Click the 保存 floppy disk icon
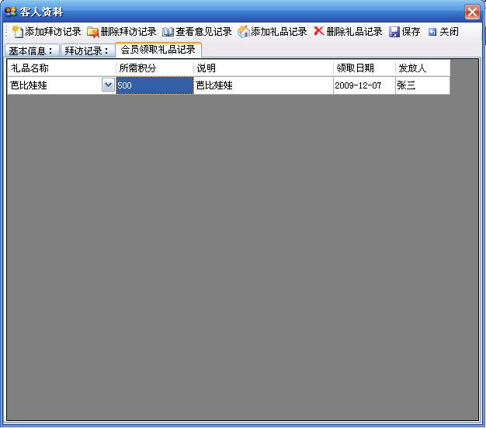This screenshot has height=428, width=486. tap(394, 32)
